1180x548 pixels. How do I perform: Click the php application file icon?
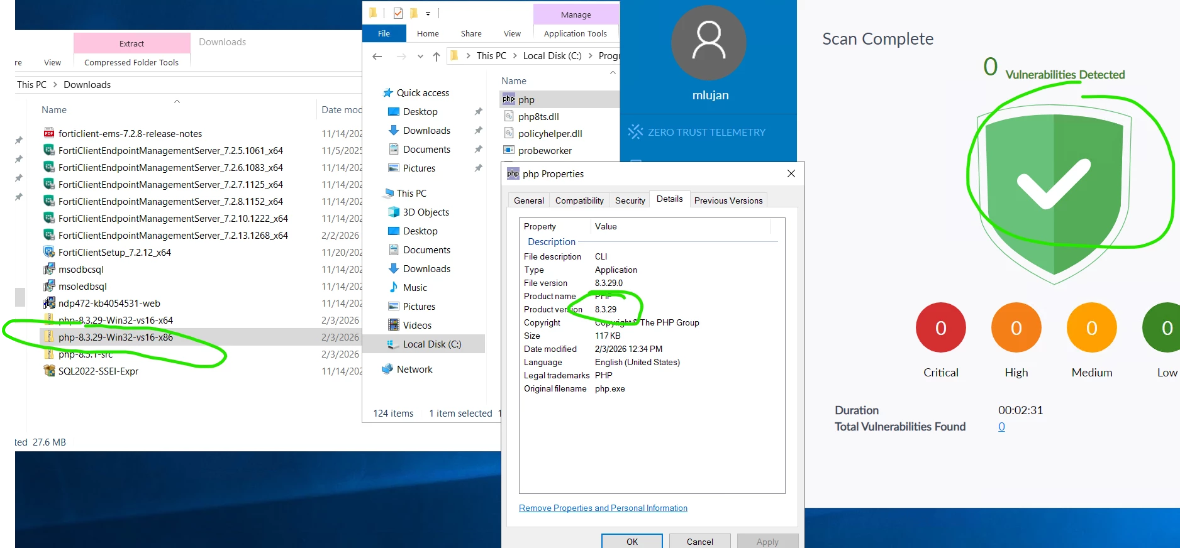(x=509, y=99)
